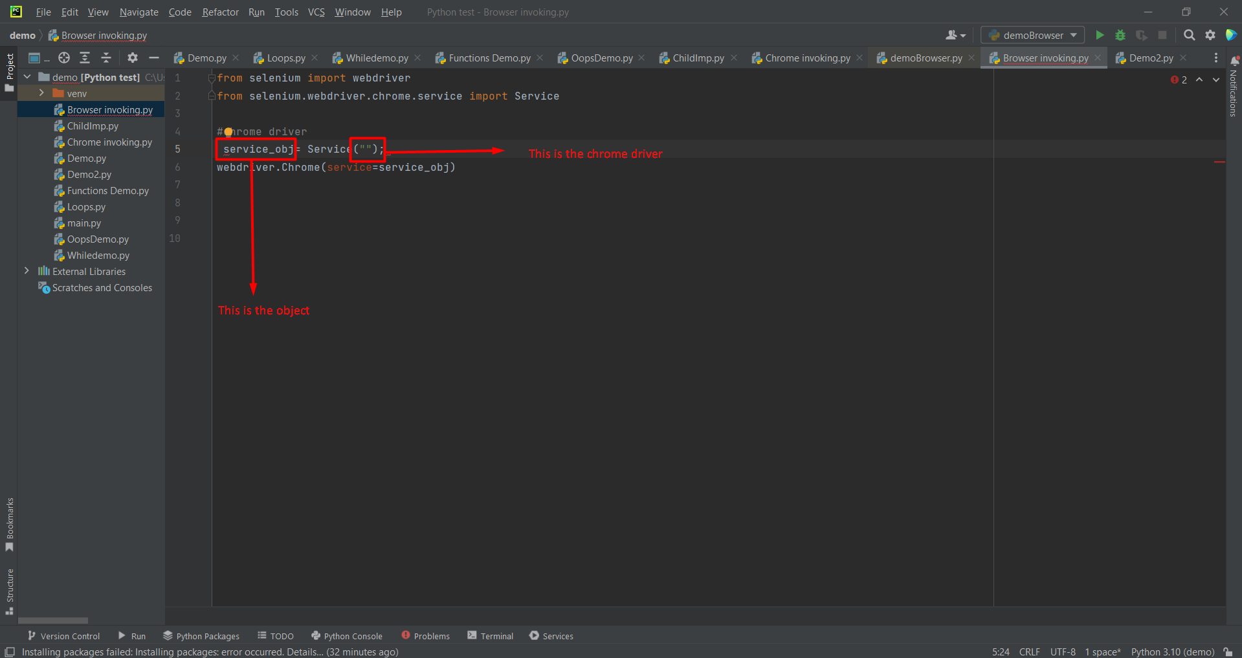Expand all in project tree
The height and width of the screenshot is (658, 1242).
tap(85, 58)
